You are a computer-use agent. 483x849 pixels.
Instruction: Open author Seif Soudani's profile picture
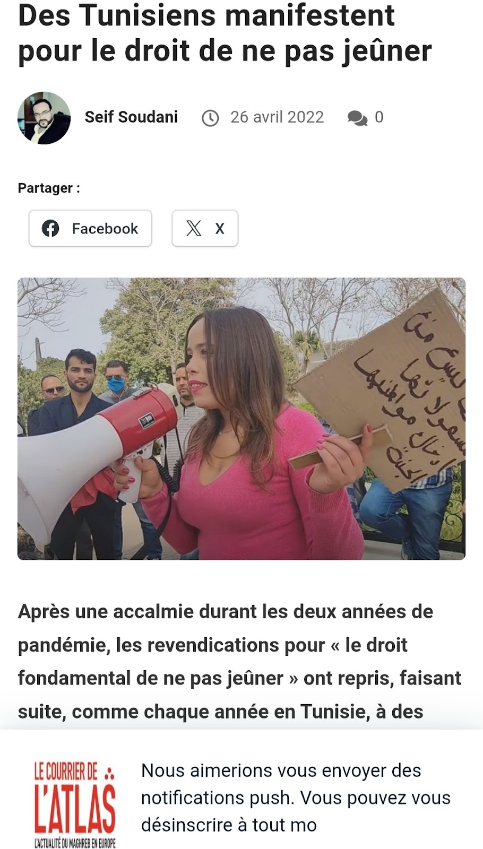(44, 118)
